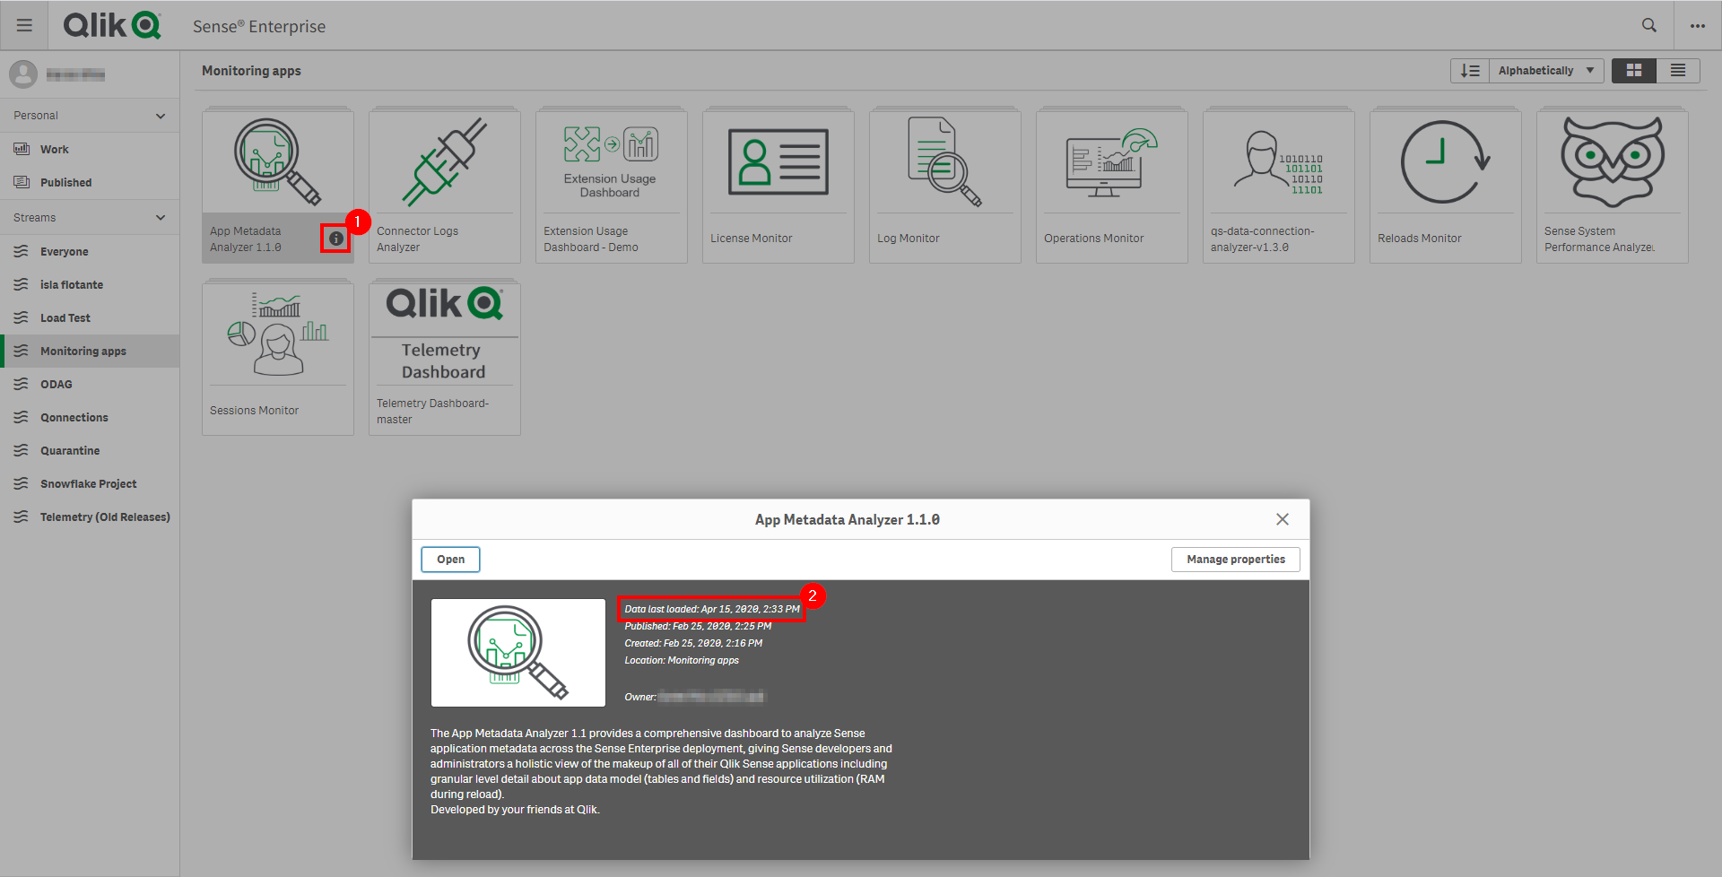Open the qs-data-connection-analyzer app
Viewport: 1722px width, 877px height.
(1279, 186)
